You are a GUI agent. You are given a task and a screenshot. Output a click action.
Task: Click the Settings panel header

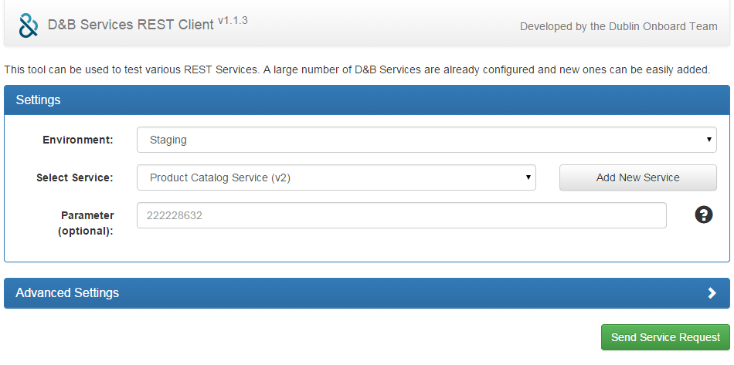[367, 100]
